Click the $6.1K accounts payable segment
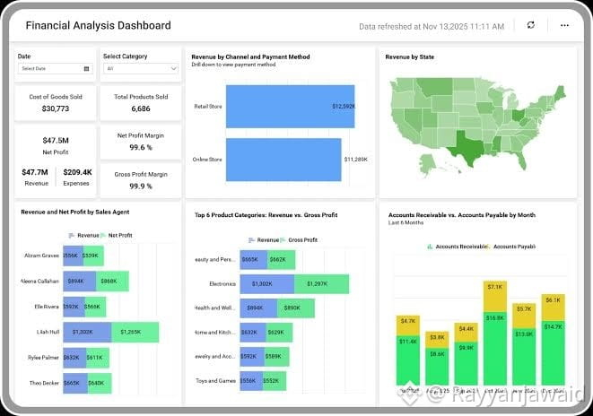 point(554,308)
